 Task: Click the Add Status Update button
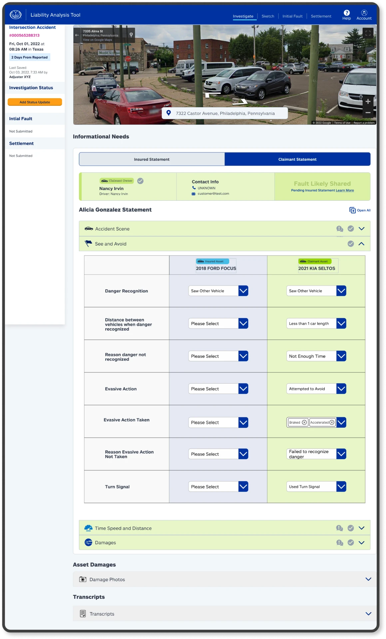[x=35, y=102]
